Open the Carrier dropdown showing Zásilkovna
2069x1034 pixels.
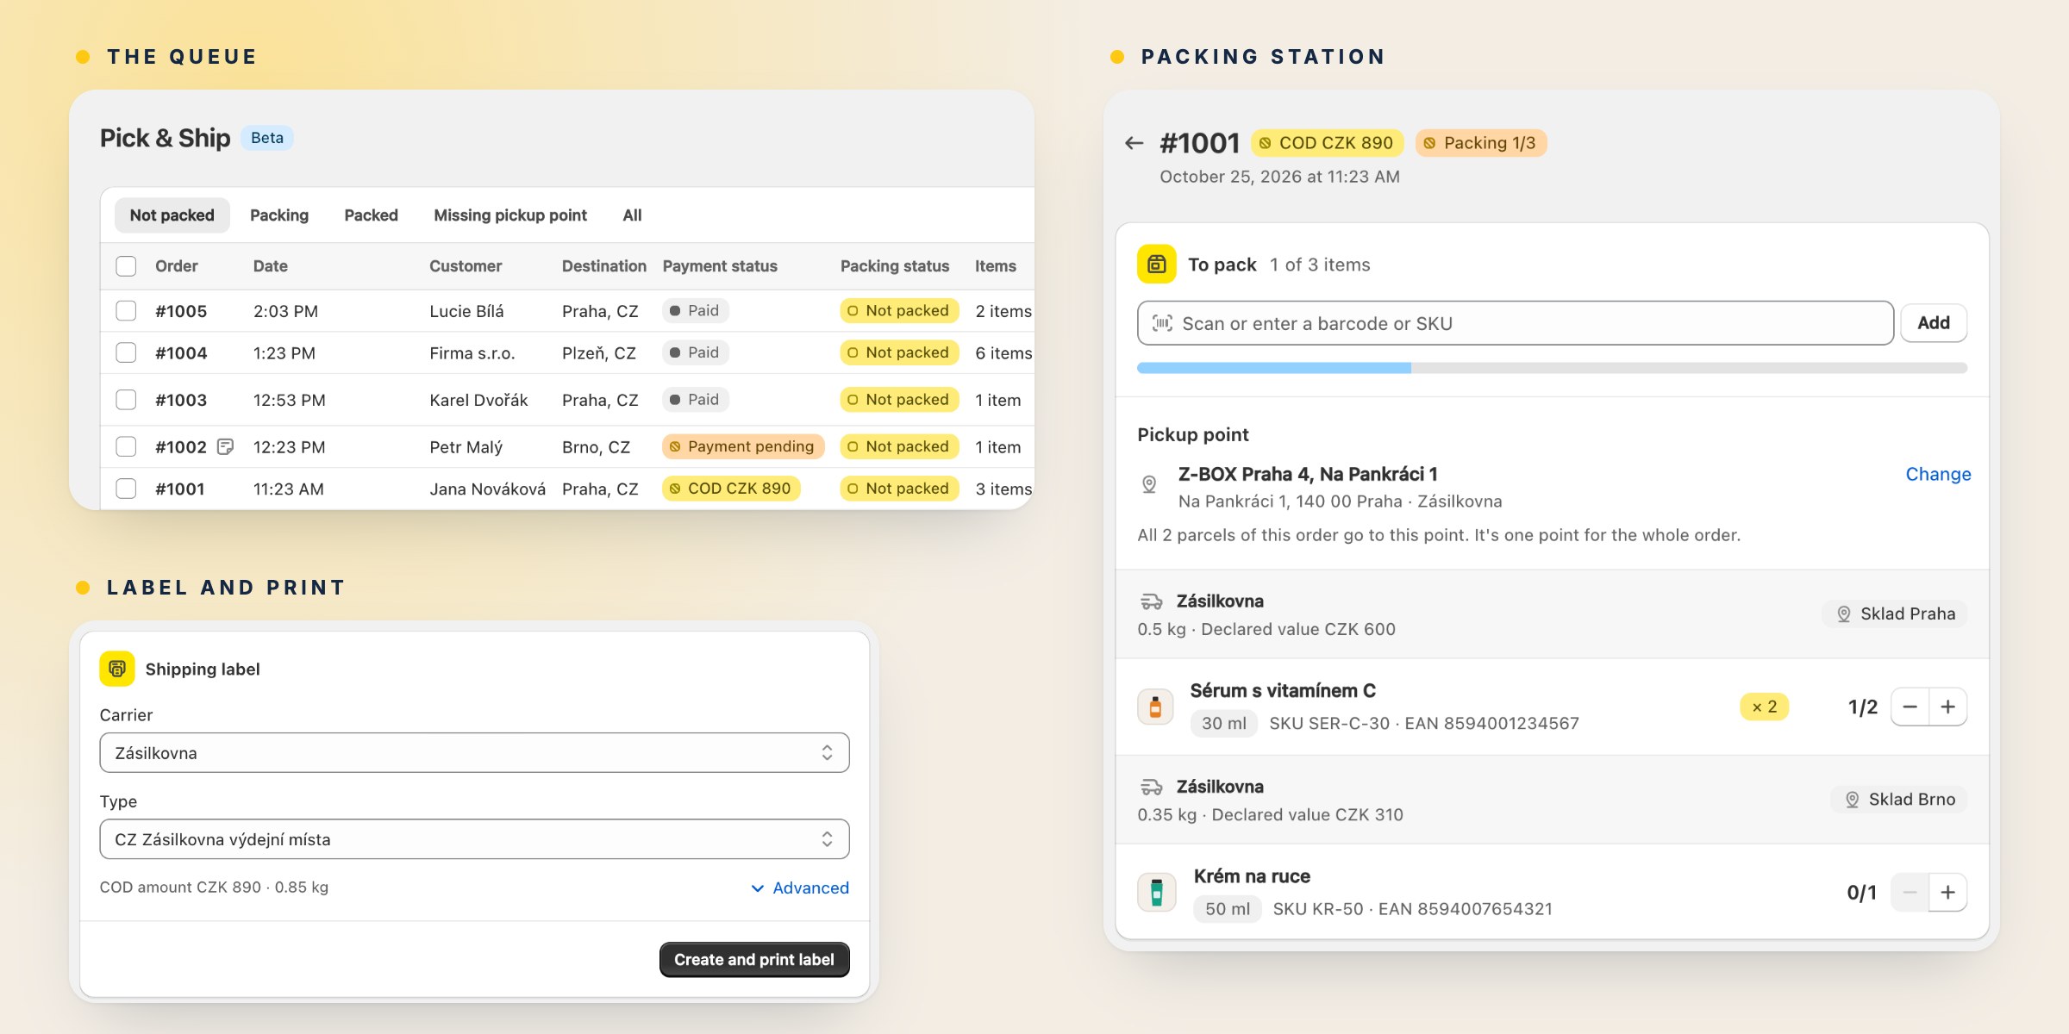(x=474, y=753)
